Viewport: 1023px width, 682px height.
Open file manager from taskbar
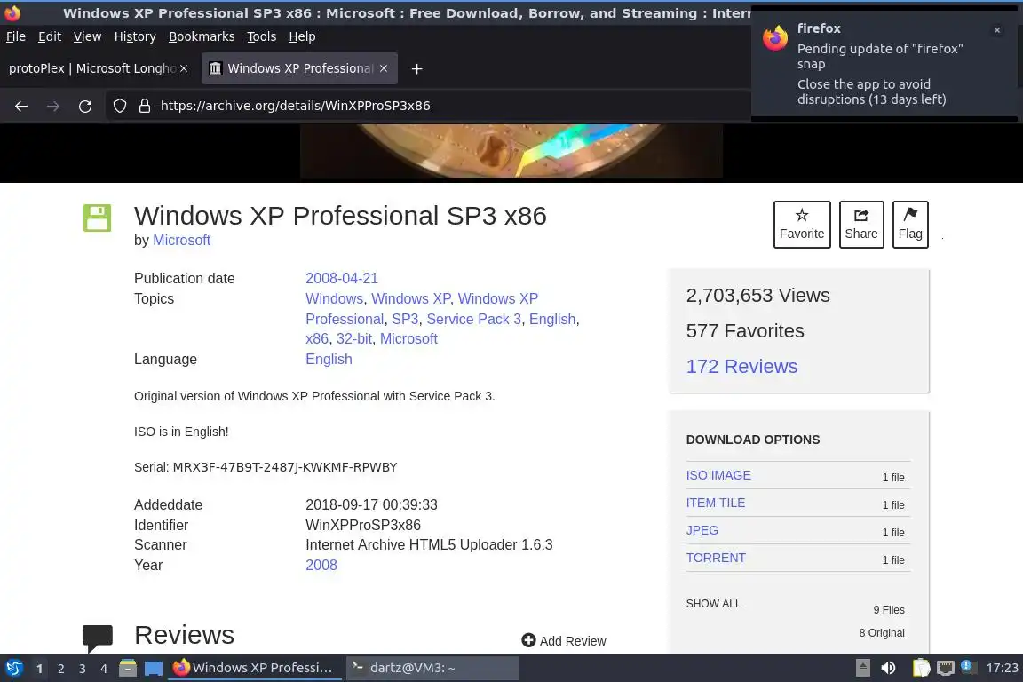point(128,669)
